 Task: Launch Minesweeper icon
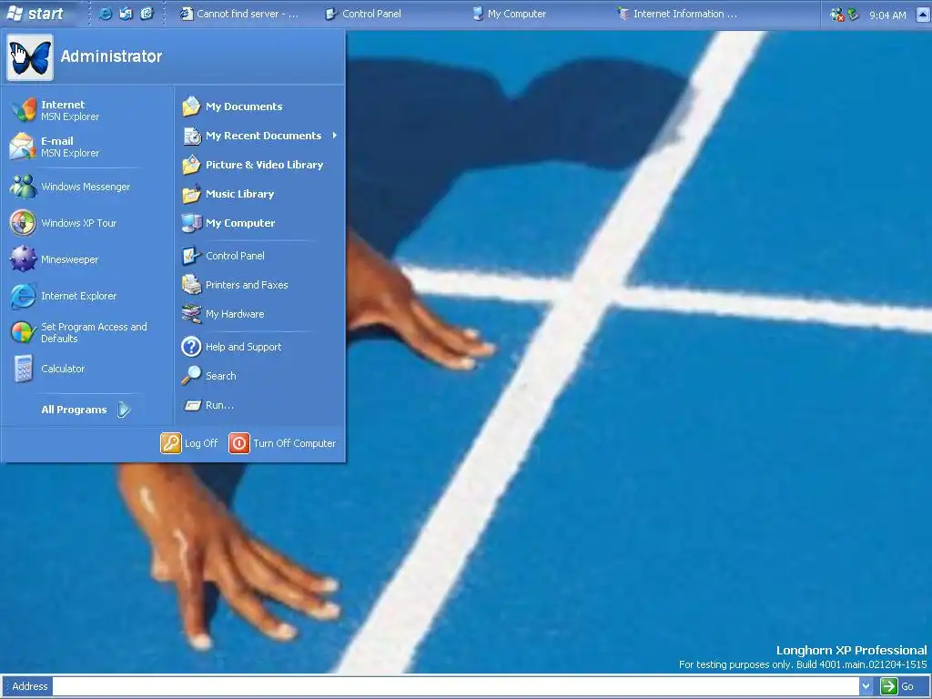(x=23, y=259)
